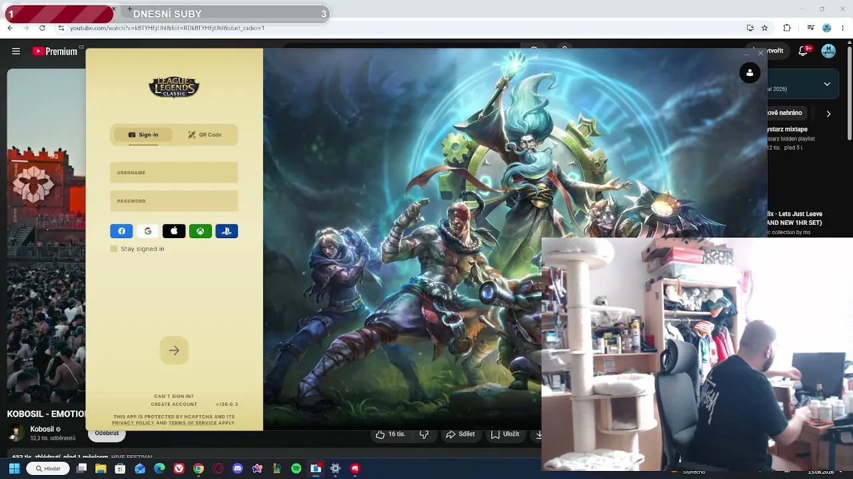The height and width of the screenshot is (479, 853).
Task: Open Opera GX from the taskbar
Action: [218, 468]
